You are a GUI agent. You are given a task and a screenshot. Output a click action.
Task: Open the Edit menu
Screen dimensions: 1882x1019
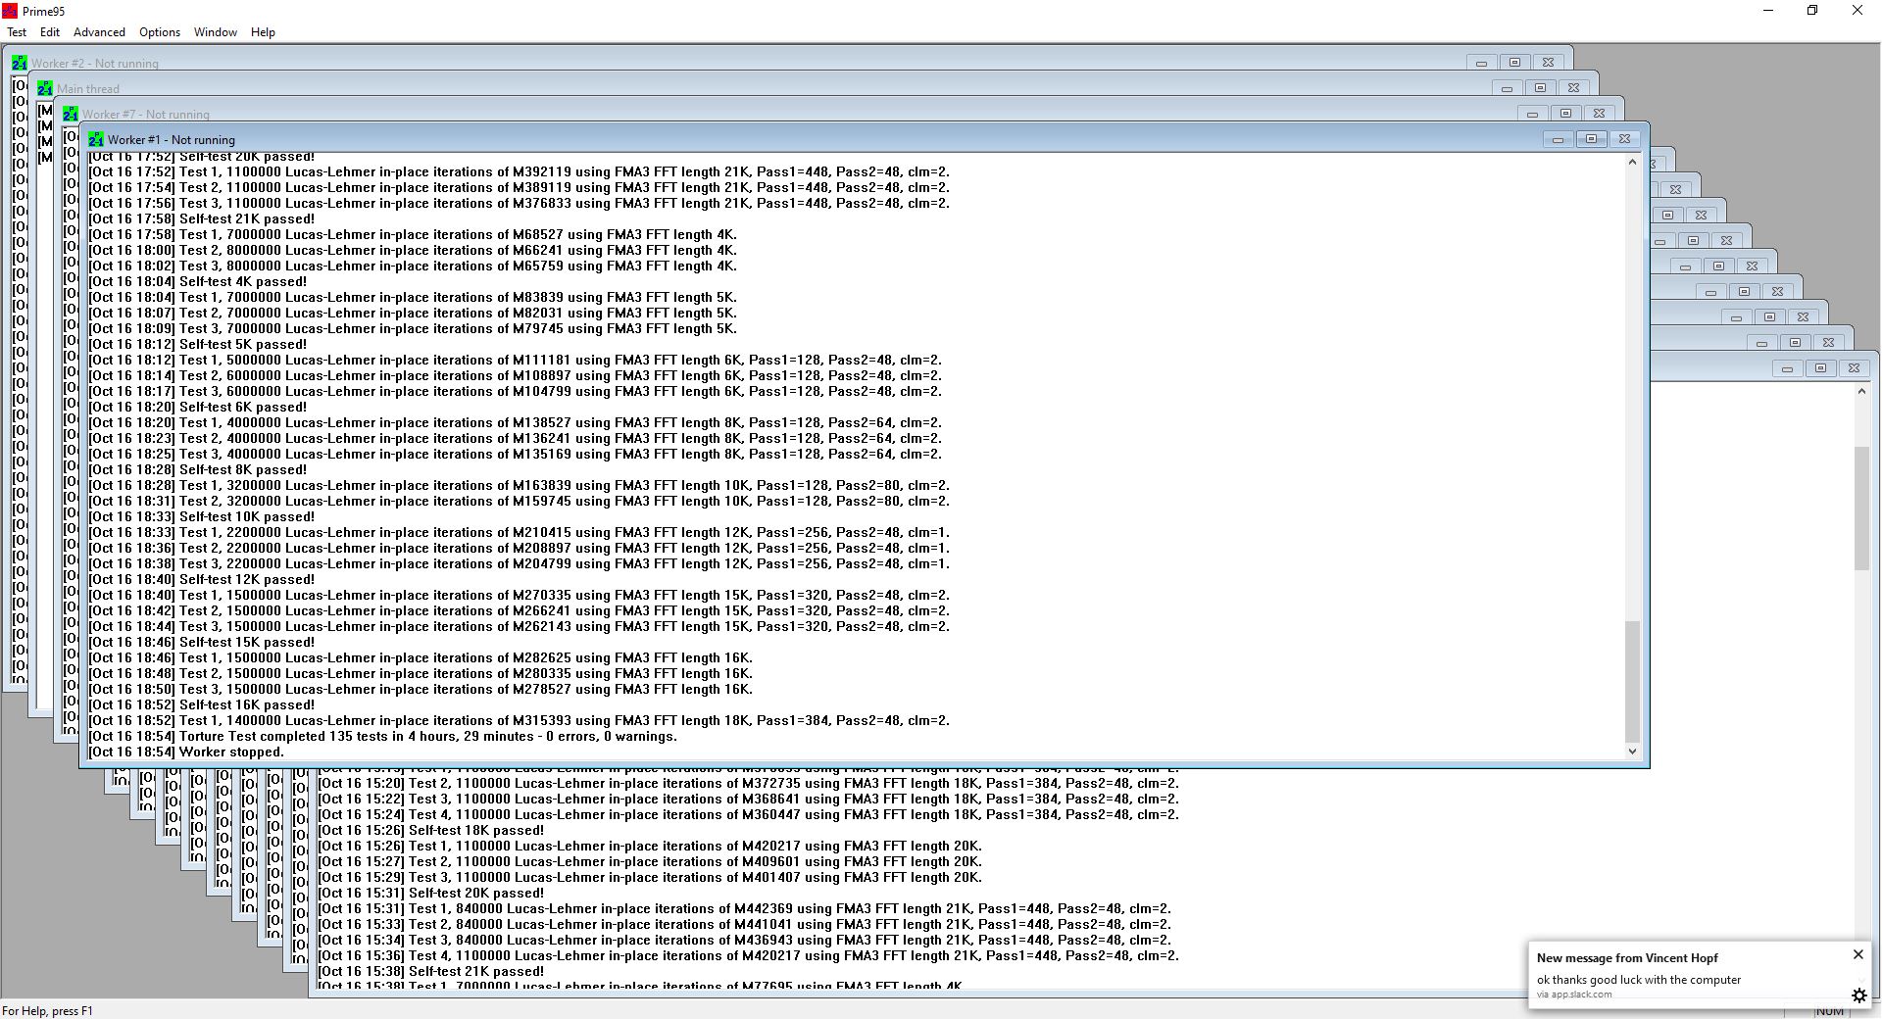(x=50, y=32)
